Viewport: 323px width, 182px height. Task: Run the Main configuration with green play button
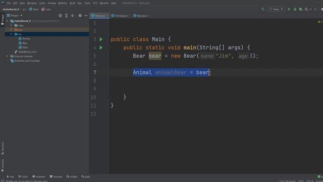pyautogui.click(x=289, y=9)
